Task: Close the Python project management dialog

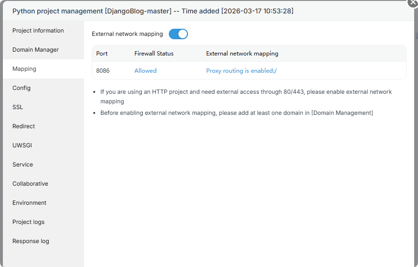Action: (x=412, y=2)
